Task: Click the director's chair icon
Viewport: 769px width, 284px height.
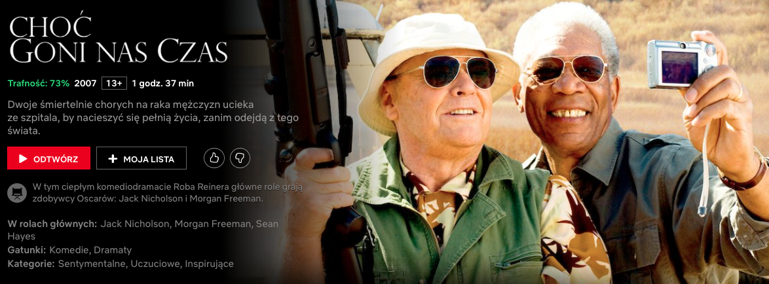Action: (17, 193)
